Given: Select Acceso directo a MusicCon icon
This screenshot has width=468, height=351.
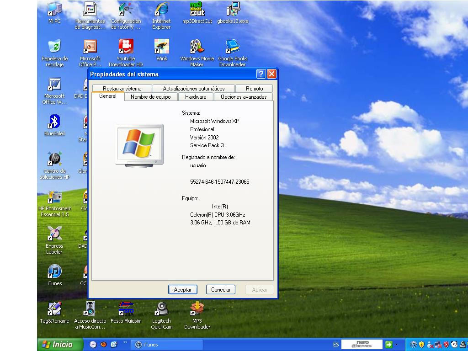Looking at the screenshot, I should (x=90, y=315).
